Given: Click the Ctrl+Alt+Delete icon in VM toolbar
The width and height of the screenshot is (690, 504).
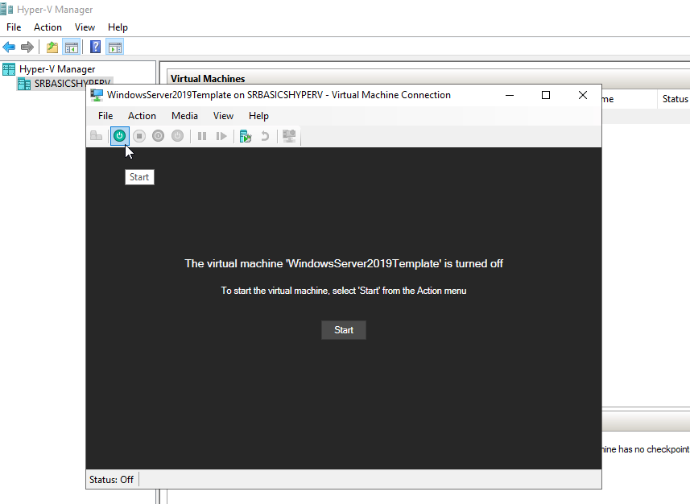Looking at the screenshot, I should (96, 136).
